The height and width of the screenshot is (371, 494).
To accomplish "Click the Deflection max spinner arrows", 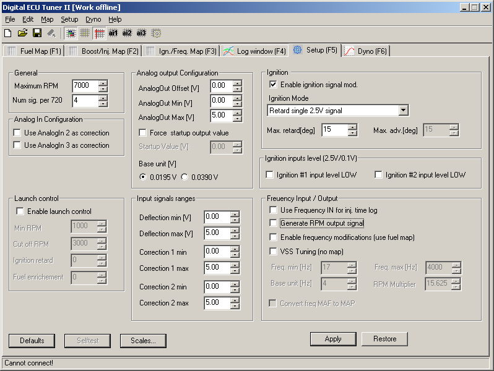I will 235,234.
